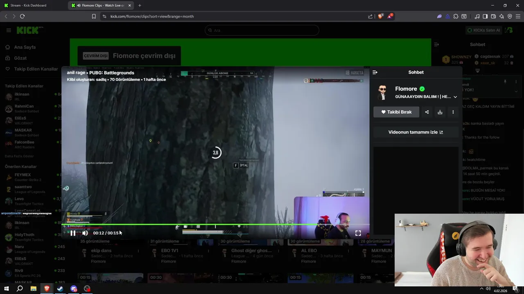Open Brave VPN shield icon
The image size is (524, 294).
coord(510,16)
